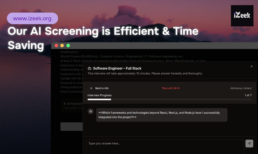Image resolution: width=258 pixels, height=154 pixels.
Task: Click the Time Left countdown timer
Action: pos(171,88)
